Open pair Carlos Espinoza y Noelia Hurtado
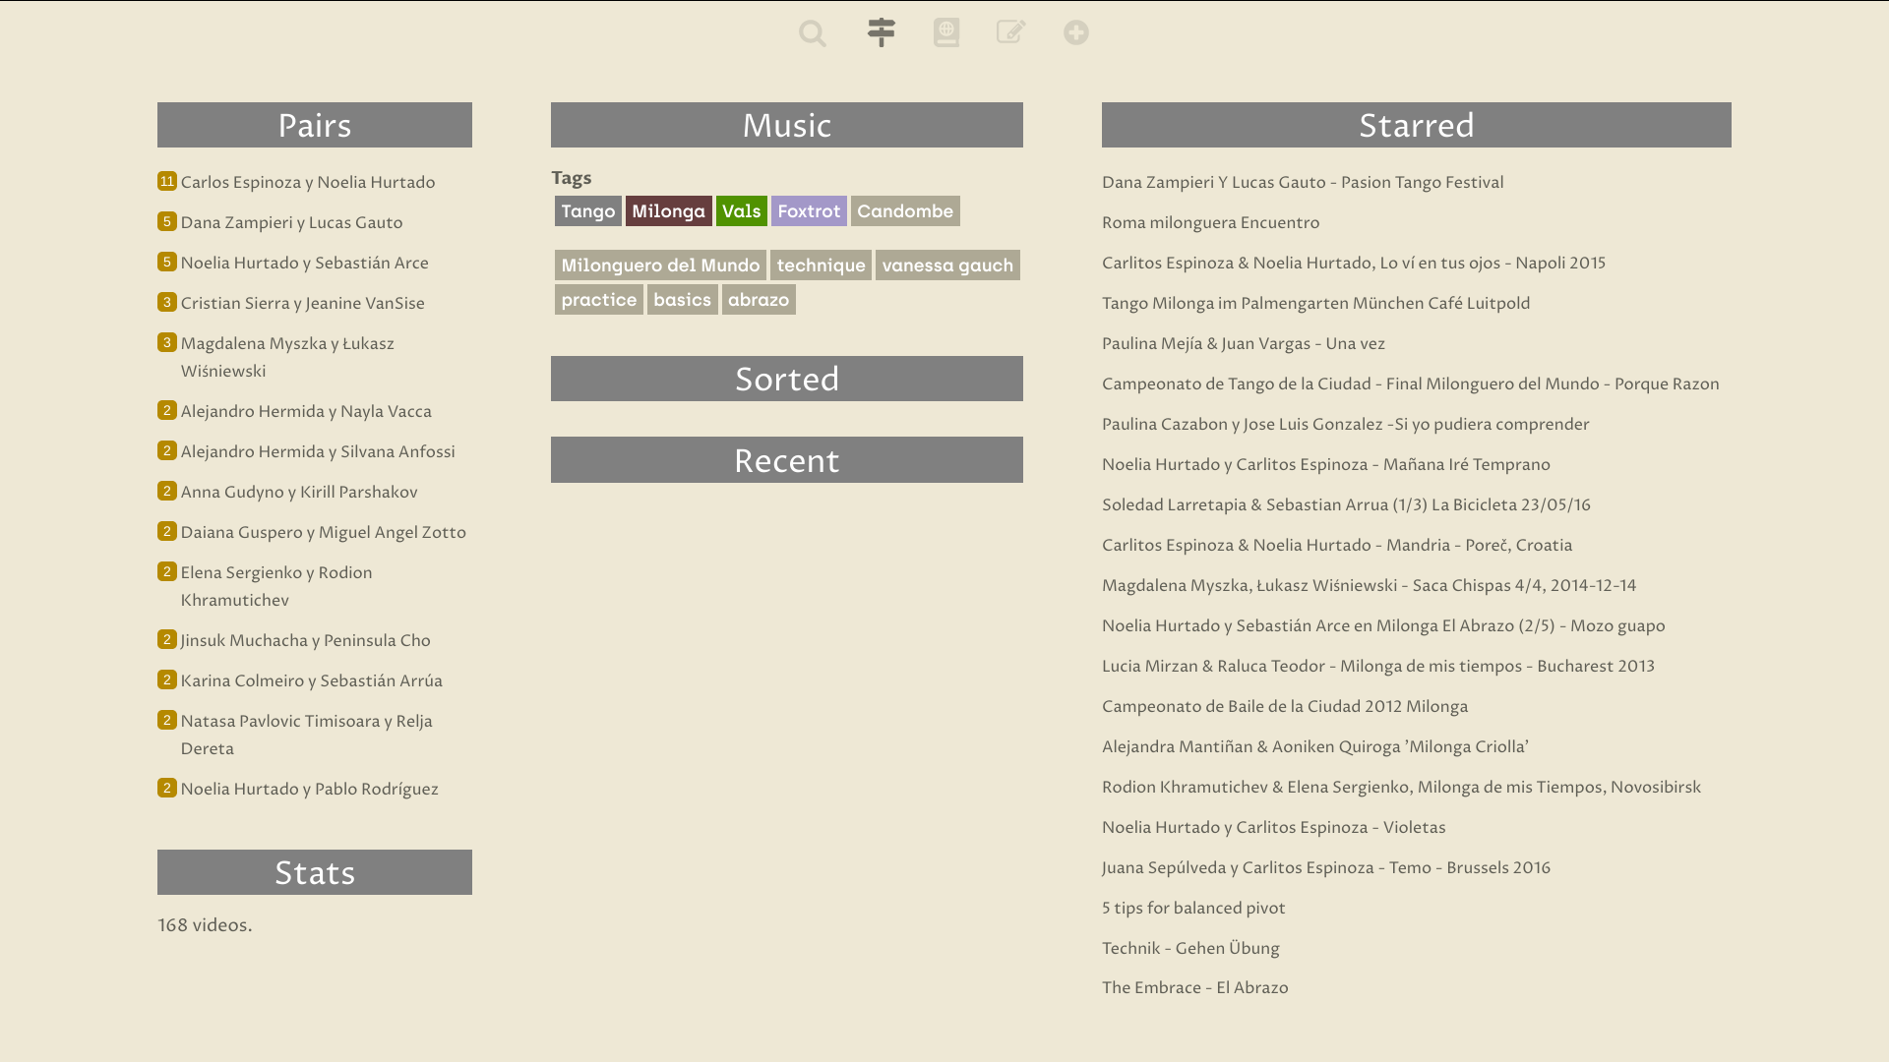This screenshot has height=1062, width=1889. (x=308, y=183)
